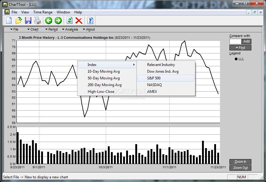Click the red X delete icon
The width and height of the screenshot is (266, 182).
[79, 20]
